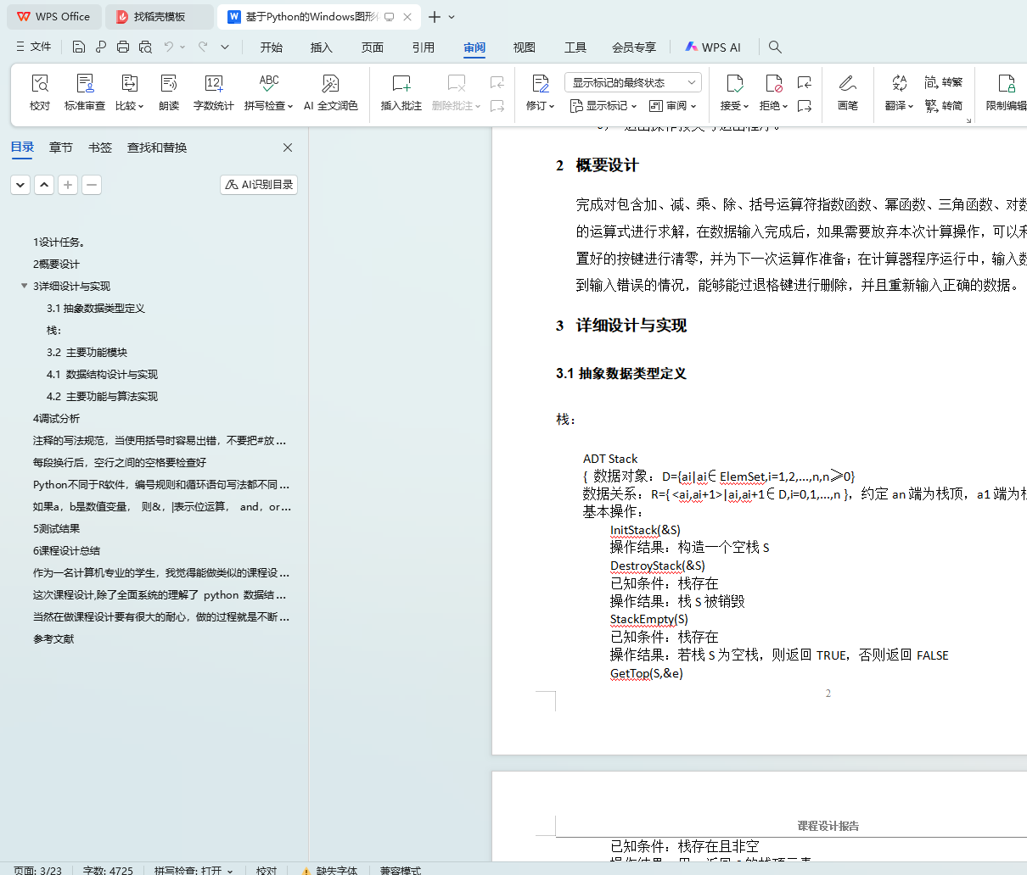
Task: Switch to 书签 navigation tab
Action: pyautogui.click(x=100, y=148)
